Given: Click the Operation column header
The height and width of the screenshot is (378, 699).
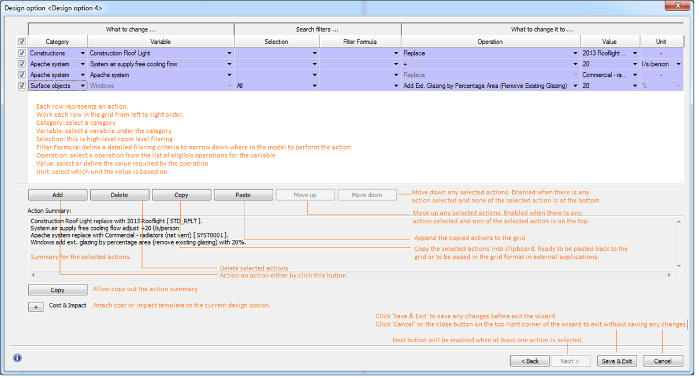Looking at the screenshot, I should (490, 42).
